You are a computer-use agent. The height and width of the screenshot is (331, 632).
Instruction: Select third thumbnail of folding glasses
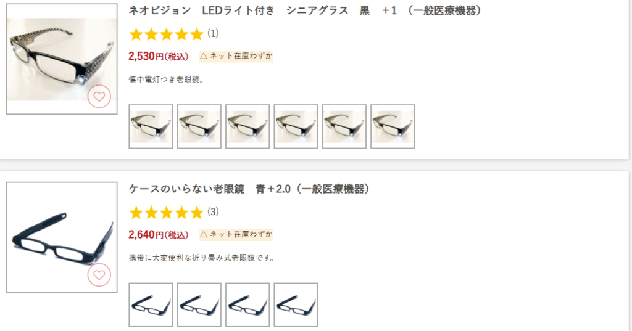coord(247,304)
